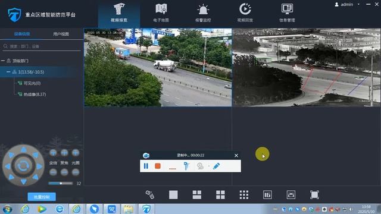Click the taskbar clock showing 13:58

point(367,209)
